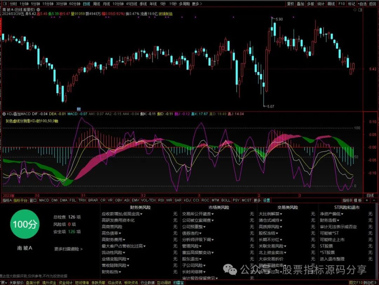Select the 60分钟 period
This screenshot has height=285, width=379.
coord(75,4)
